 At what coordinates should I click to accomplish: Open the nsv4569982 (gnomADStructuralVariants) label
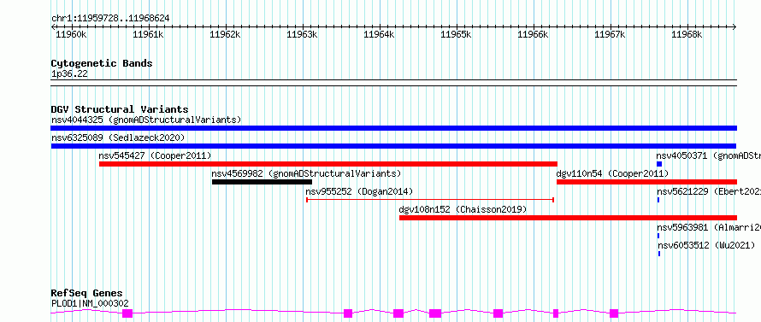coord(306,173)
